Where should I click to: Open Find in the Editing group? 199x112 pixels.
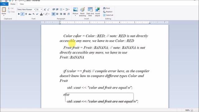pyautogui.click(x=106, y=8)
